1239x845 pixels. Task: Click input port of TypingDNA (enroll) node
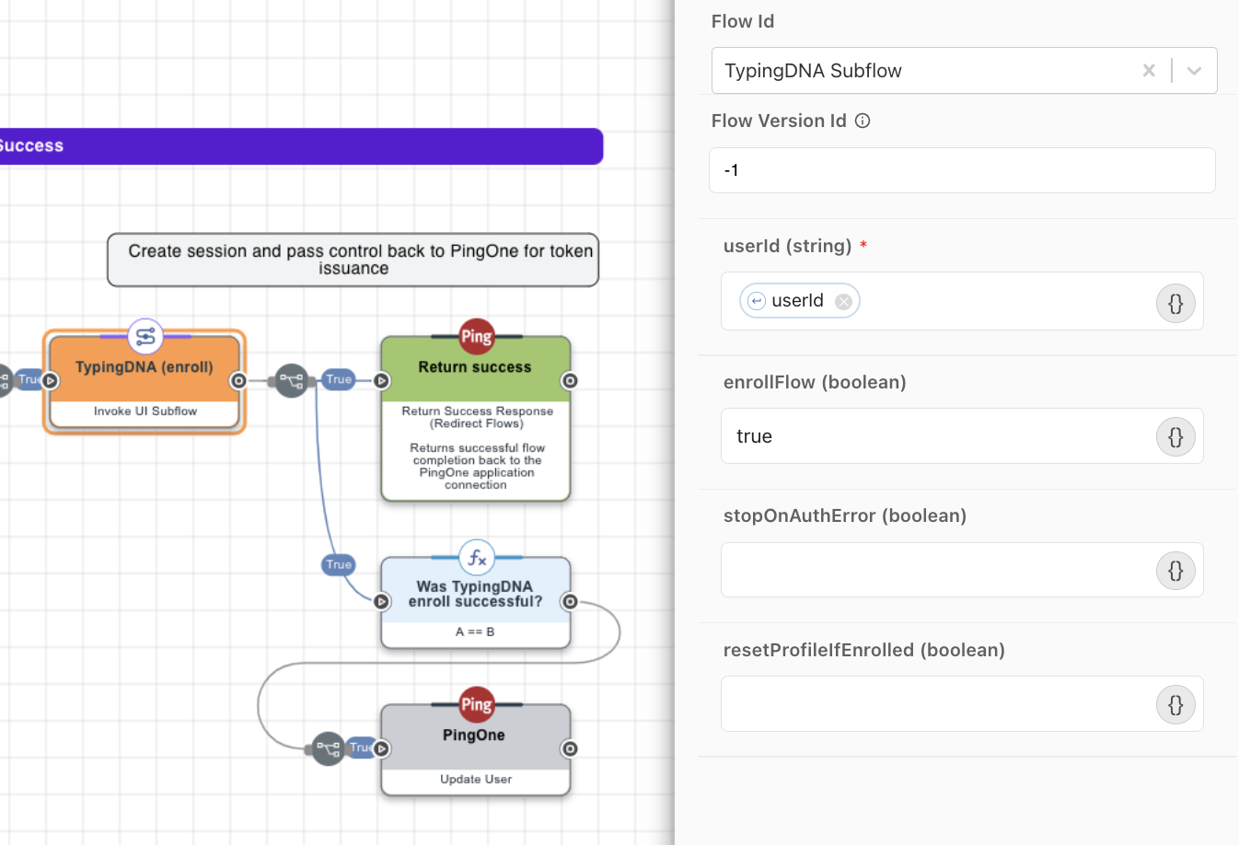click(x=51, y=380)
